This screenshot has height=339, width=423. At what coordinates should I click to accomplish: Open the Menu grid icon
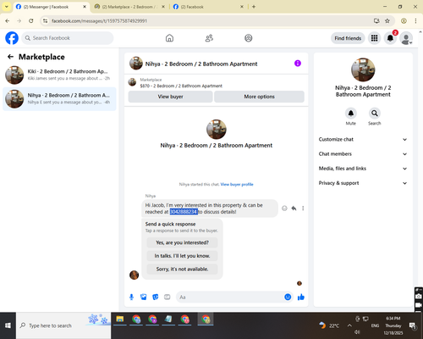click(x=374, y=38)
